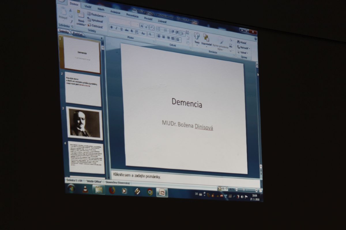Image resolution: width=346 pixels, height=230 pixels.
Task: Toggle Underline text formatting
Action: coord(121,29)
